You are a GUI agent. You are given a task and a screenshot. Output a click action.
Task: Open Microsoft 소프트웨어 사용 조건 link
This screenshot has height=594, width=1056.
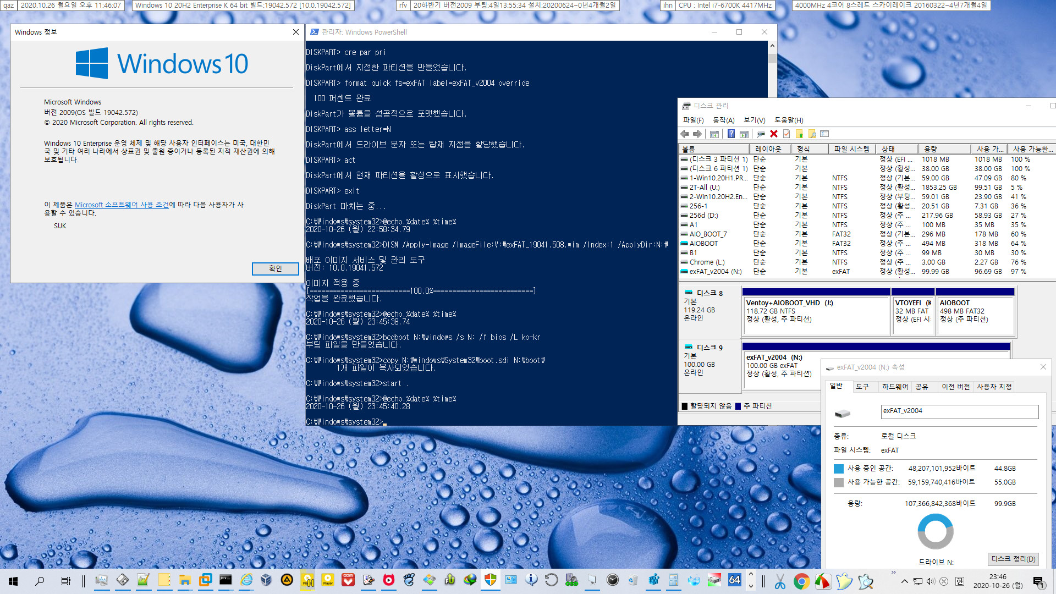pyautogui.click(x=122, y=205)
